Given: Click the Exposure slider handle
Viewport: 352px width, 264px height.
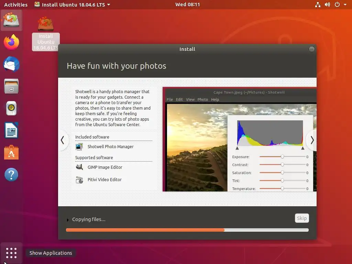Looking at the screenshot, I should point(282,157).
